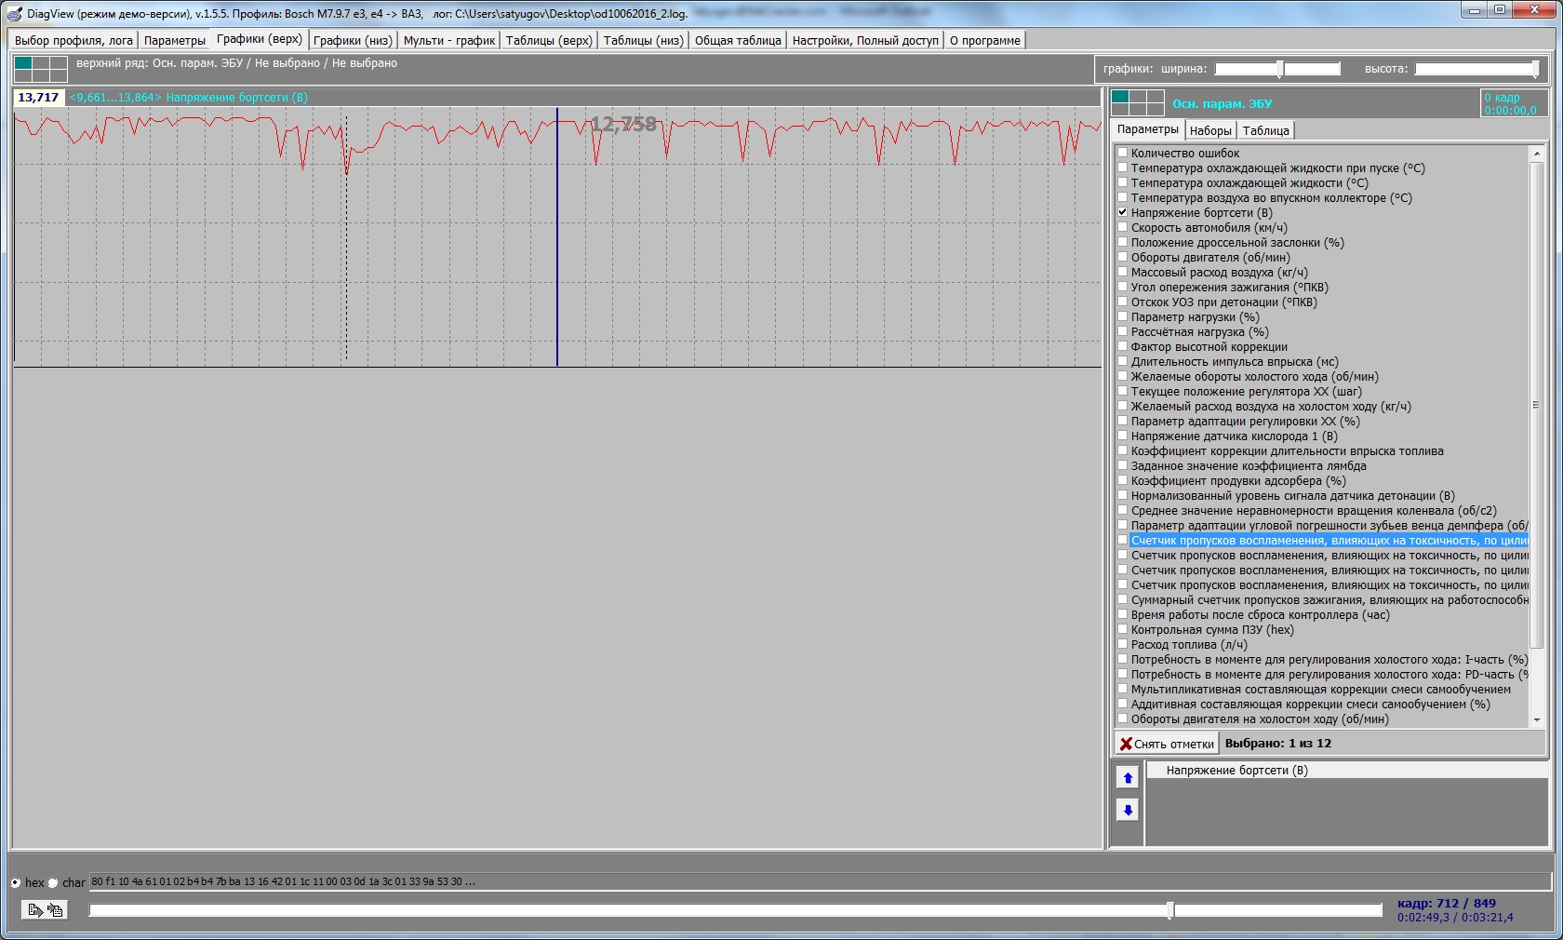Viewport: 1563px width, 940px height.
Task: Click Выбрано: 1 из 12 label
Action: pyautogui.click(x=1277, y=744)
